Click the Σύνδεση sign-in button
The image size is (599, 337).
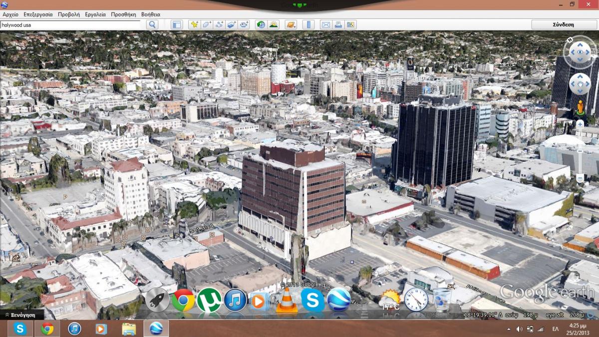pos(563,24)
